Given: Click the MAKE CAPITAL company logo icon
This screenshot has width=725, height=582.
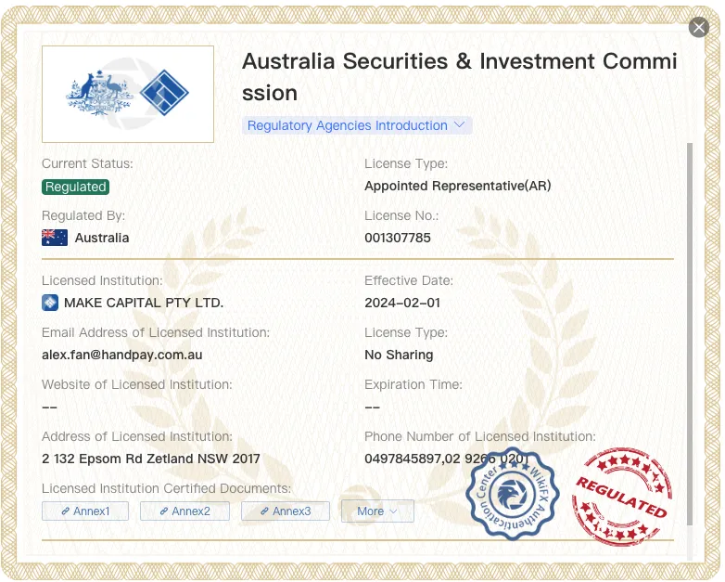Looking at the screenshot, I should point(50,303).
